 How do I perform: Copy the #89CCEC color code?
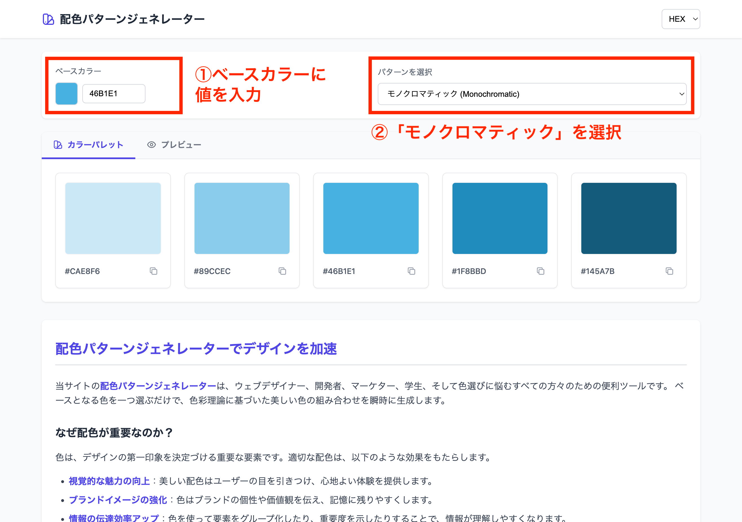tap(282, 271)
